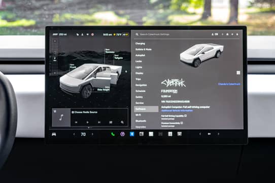
Task: Tap the Open Tailgate label on truck
Action: pyautogui.click(x=118, y=57)
